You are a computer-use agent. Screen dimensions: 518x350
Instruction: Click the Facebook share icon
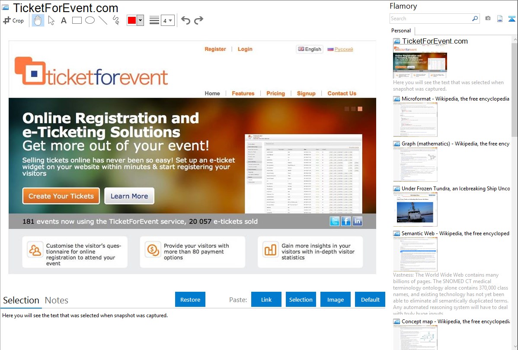(346, 221)
